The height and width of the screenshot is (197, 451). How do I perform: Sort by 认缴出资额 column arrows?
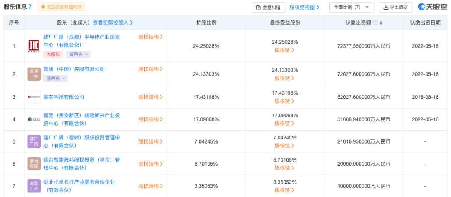[x=381, y=23]
